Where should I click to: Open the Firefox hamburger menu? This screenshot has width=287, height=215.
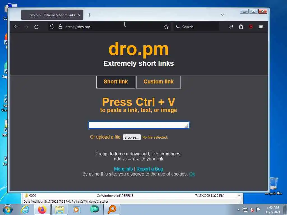(261, 27)
